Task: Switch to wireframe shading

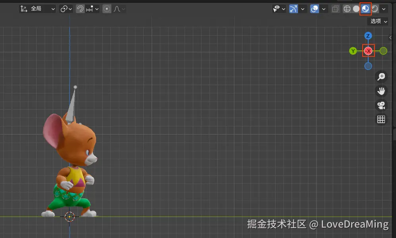Action: [x=347, y=9]
